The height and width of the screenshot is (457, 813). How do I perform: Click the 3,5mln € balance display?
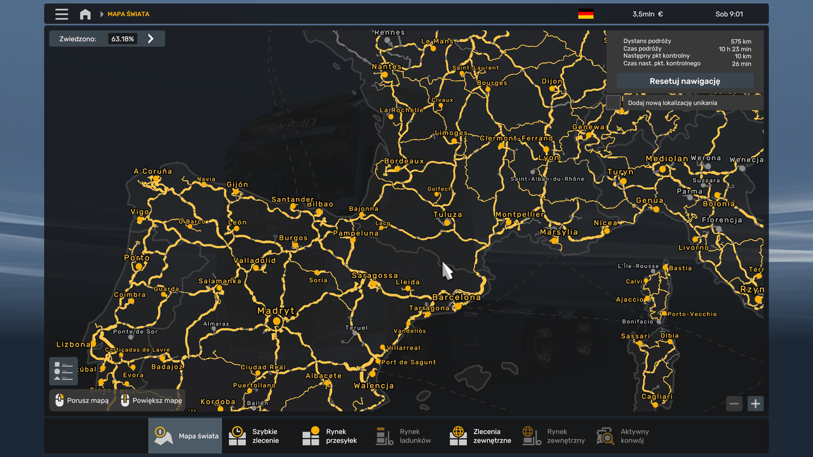click(x=648, y=13)
